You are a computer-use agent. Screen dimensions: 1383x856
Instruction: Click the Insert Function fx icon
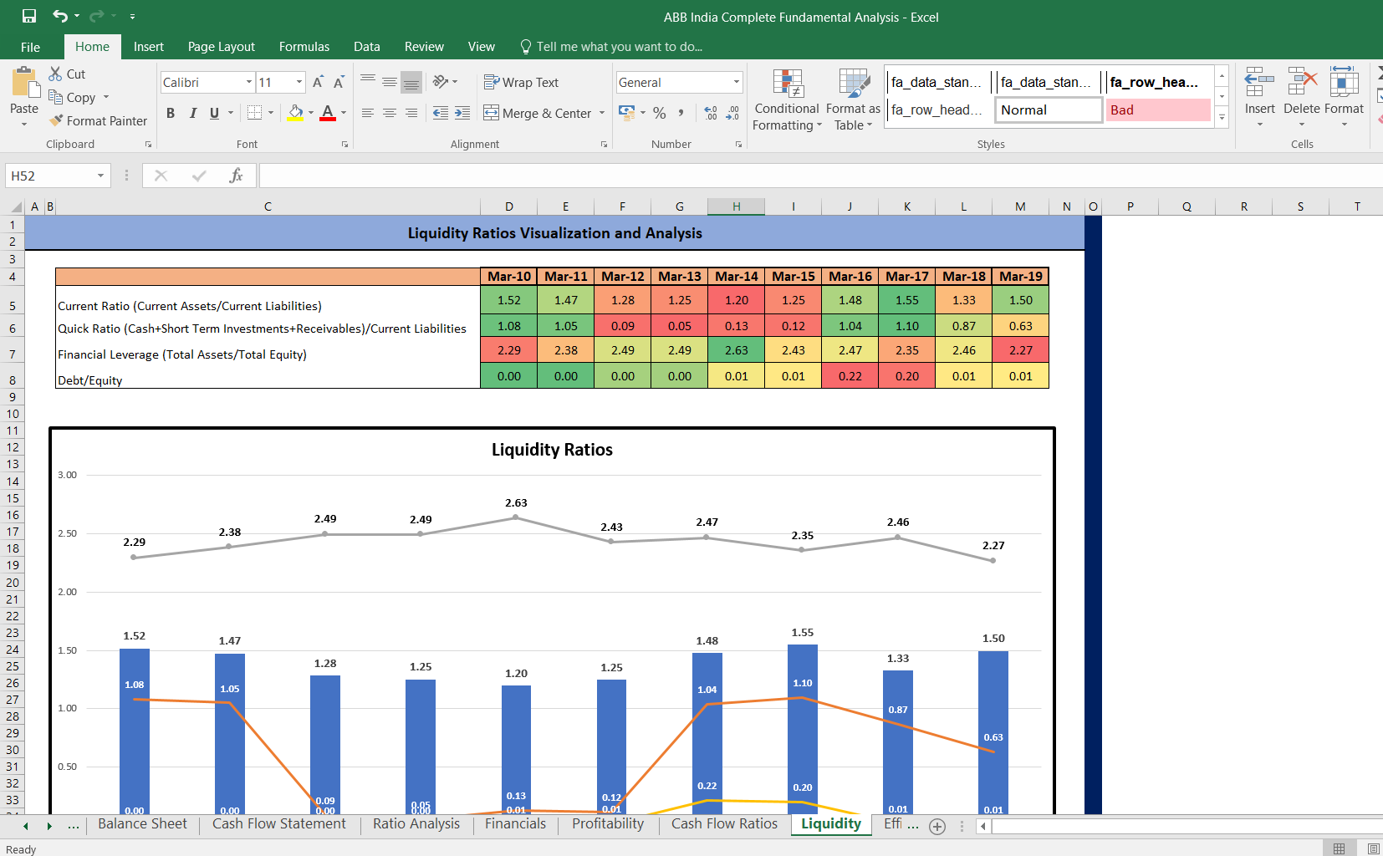(x=236, y=176)
